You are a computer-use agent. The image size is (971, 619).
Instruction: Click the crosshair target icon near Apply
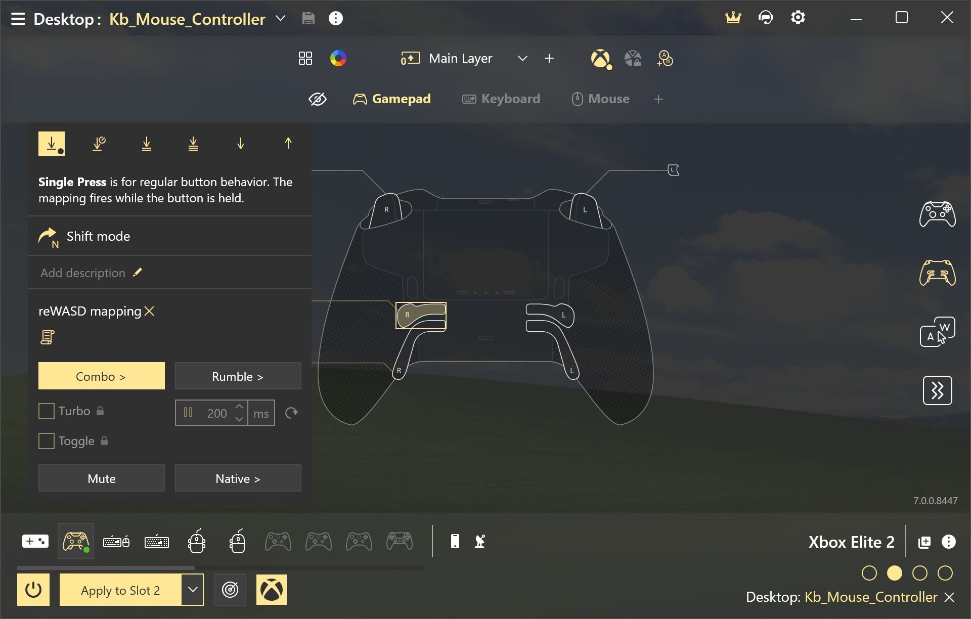click(230, 590)
